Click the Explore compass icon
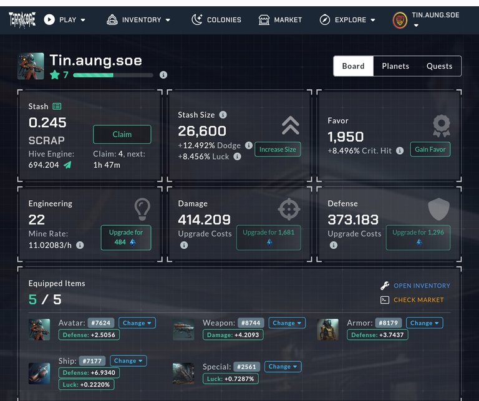This screenshot has width=479, height=401. (325, 20)
